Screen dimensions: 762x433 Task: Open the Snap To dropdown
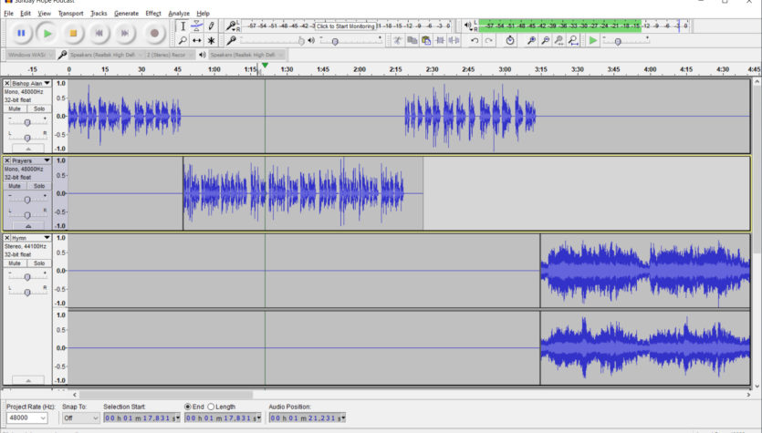click(x=80, y=418)
